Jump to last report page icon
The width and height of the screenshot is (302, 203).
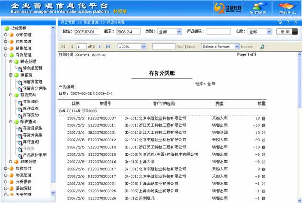coord(108,47)
